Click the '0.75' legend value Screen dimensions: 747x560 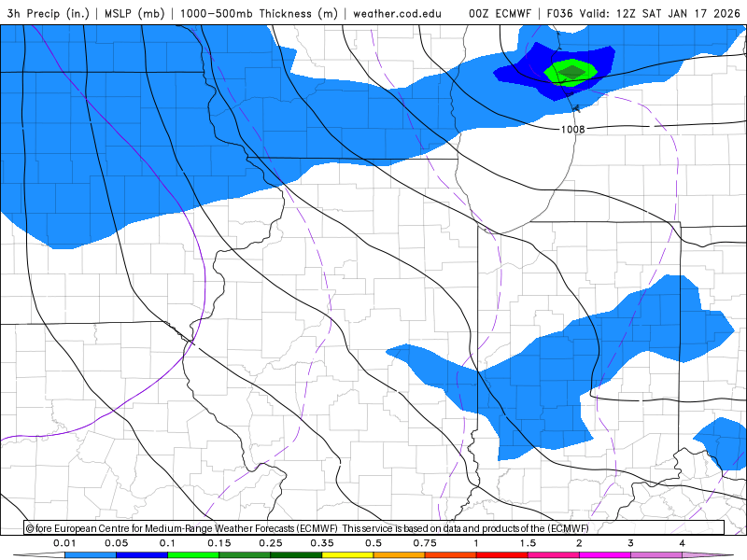tap(425, 543)
